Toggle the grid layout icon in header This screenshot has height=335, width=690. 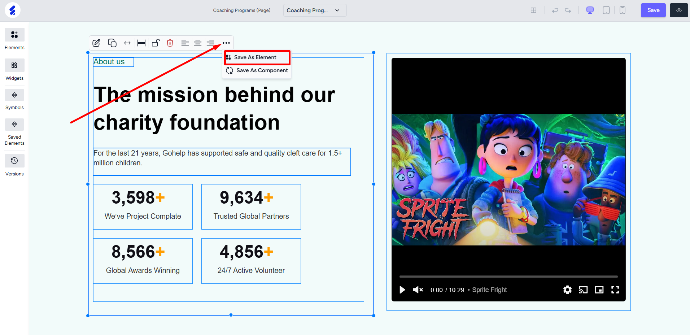pyautogui.click(x=533, y=10)
